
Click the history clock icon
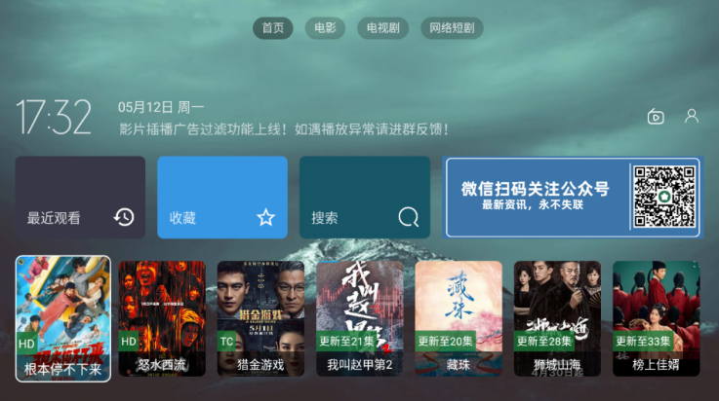[x=124, y=217]
